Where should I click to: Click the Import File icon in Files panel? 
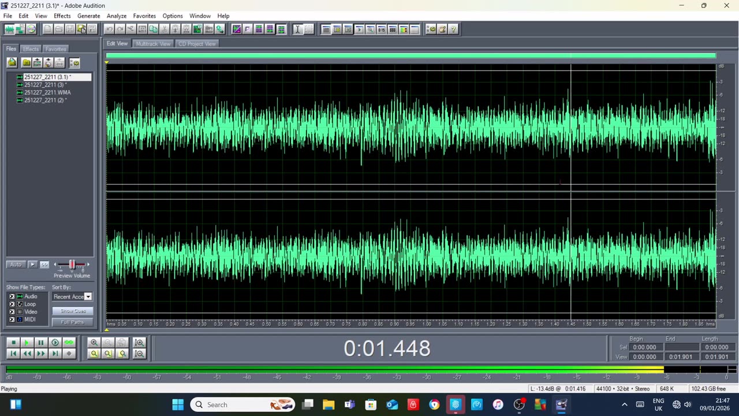(12, 62)
